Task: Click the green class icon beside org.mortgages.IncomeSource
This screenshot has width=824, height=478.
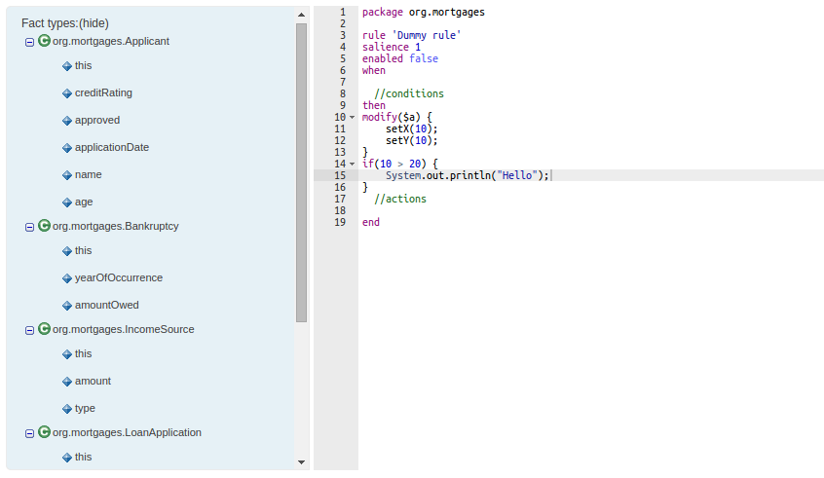Action: (x=44, y=329)
